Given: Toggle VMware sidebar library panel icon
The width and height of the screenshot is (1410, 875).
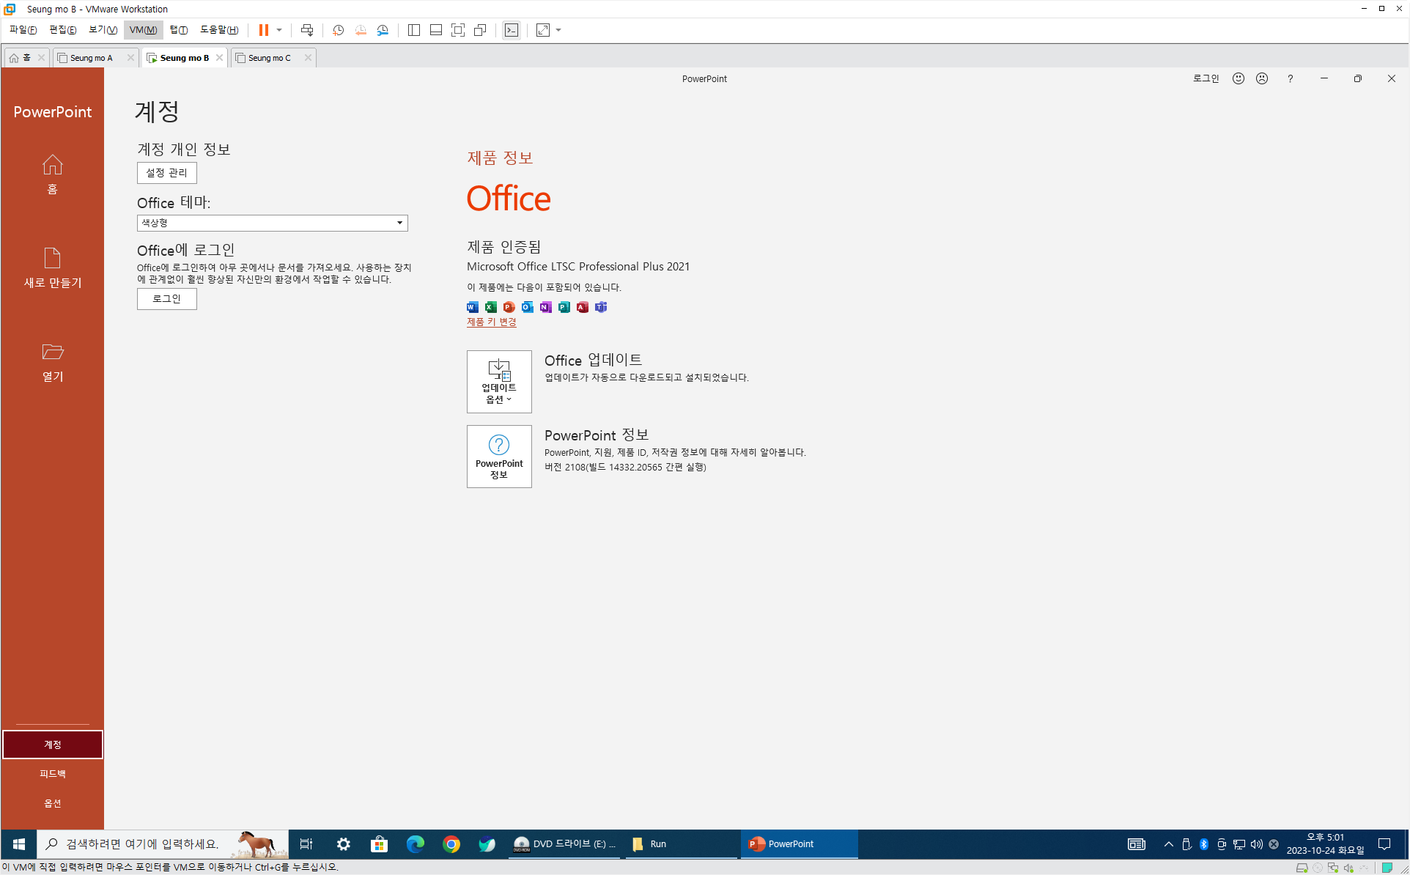Looking at the screenshot, I should tap(413, 30).
